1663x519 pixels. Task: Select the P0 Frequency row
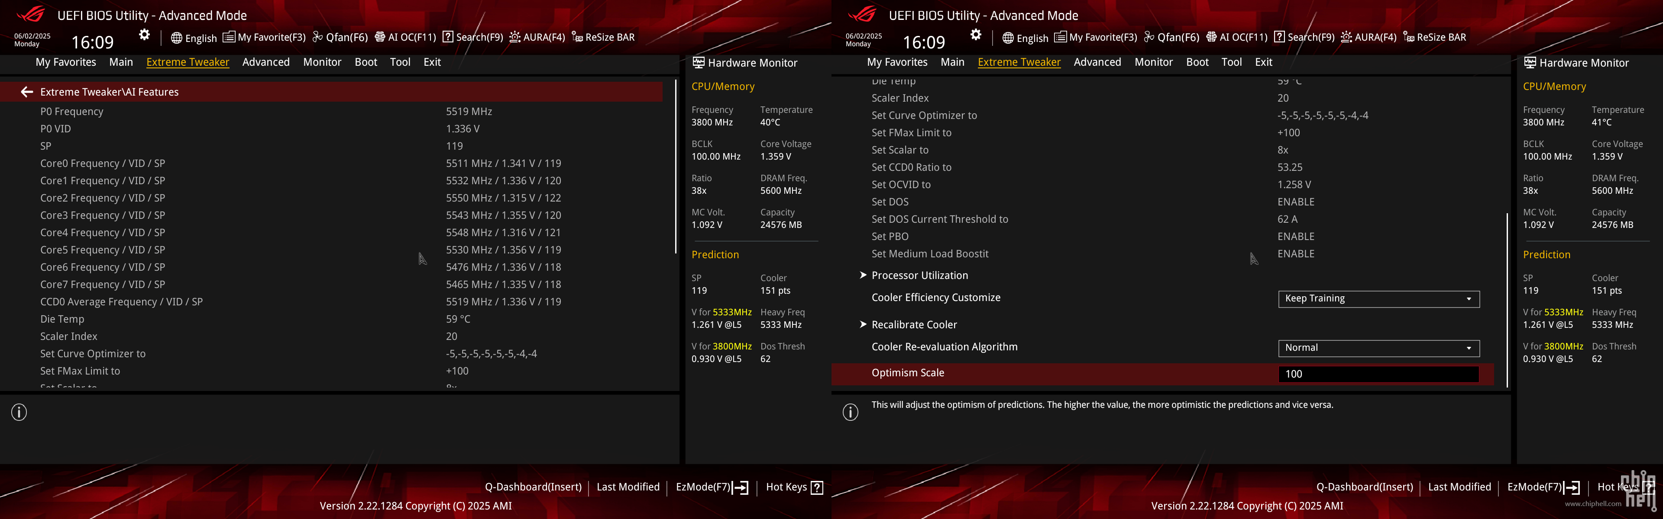[331, 112]
